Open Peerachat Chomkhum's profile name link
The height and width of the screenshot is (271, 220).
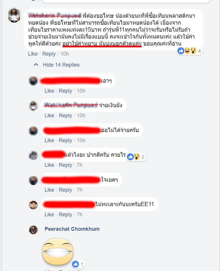pyautogui.click(x=72, y=229)
